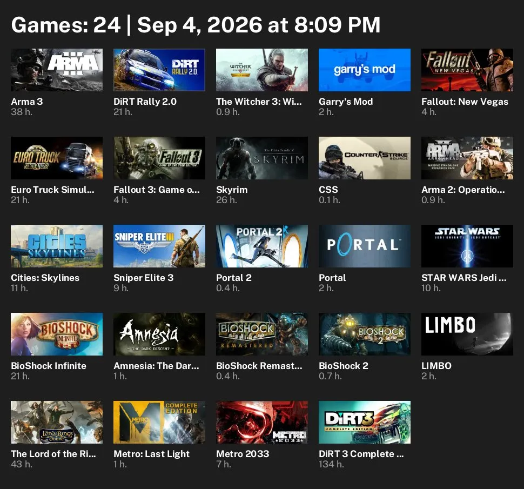Select the "Skyrim" title label

(232, 190)
